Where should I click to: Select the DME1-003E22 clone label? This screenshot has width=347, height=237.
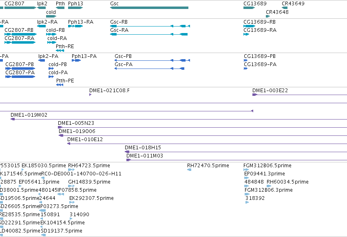(270, 91)
